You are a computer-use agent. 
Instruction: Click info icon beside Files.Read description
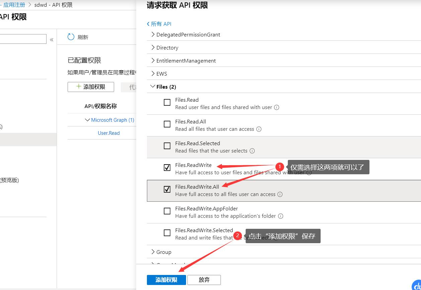(277, 107)
